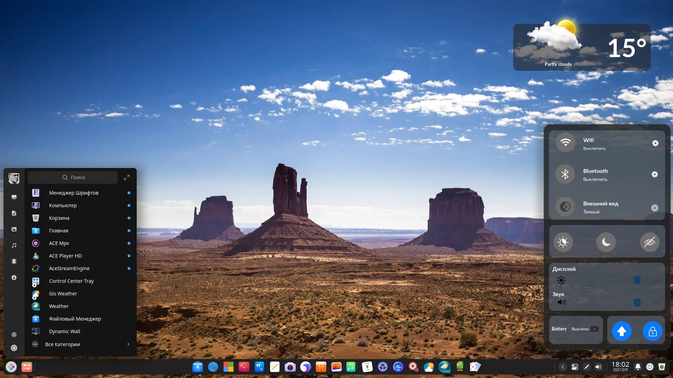Open Файловый Менеджер from list

[75, 318]
